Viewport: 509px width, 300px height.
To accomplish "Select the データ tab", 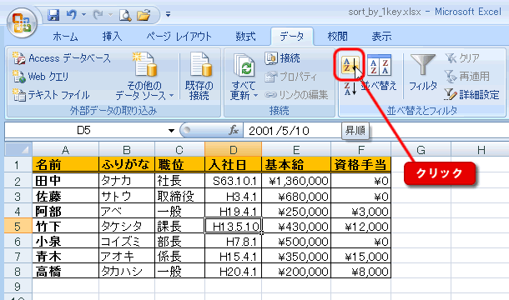I will pyautogui.click(x=292, y=37).
